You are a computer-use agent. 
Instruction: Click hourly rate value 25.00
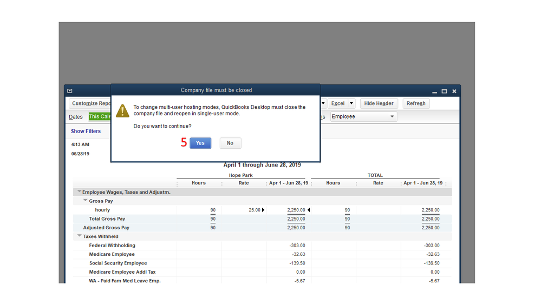pyautogui.click(x=255, y=210)
